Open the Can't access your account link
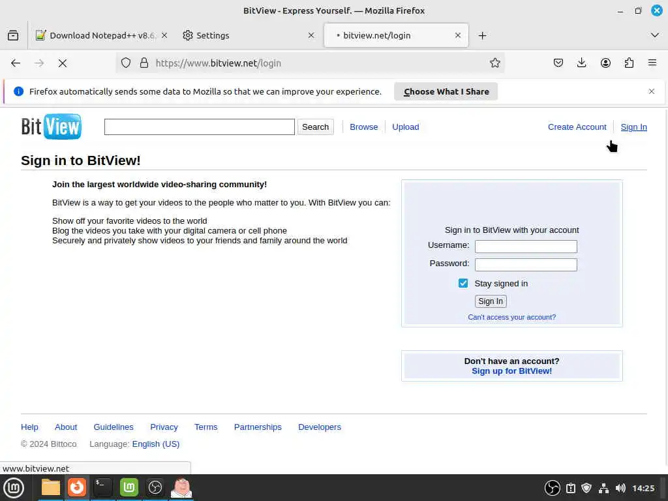Viewport: 668px width, 501px height. point(511,318)
